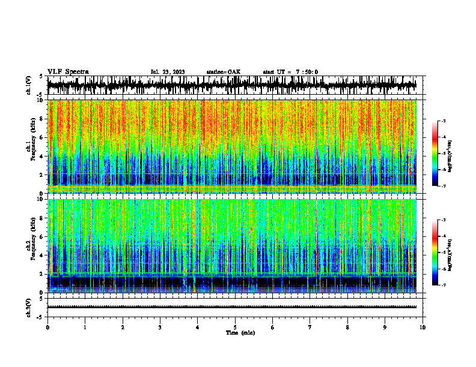Select the ch.2 colorbar log(PSD) label
This screenshot has width=476, height=367.
[450, 255]
